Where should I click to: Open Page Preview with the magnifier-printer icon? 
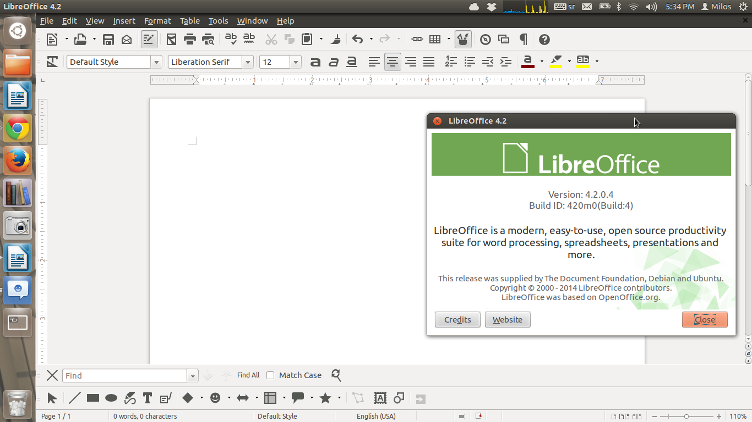coord(208,39)
